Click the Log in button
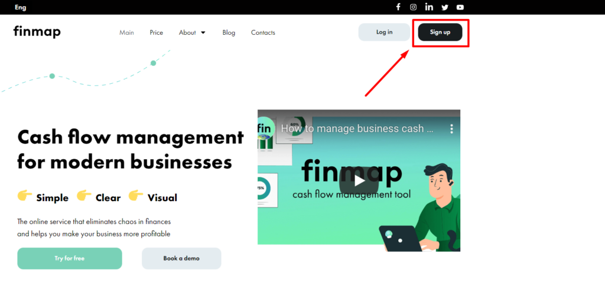This screenshot has height=293, width=605. tap(384, 32)
